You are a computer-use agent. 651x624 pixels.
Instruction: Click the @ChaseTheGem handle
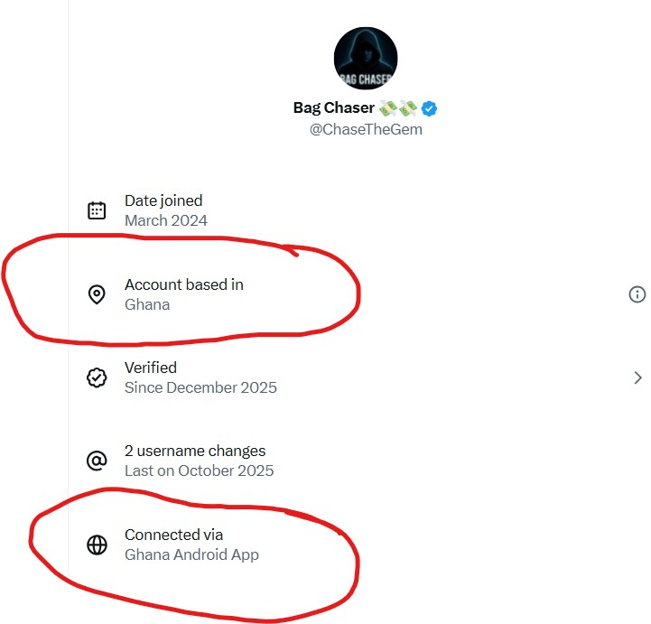[366, 129]
